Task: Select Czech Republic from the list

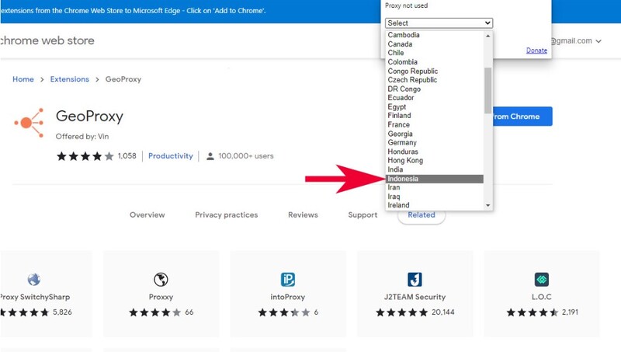Action: point(435,80)
